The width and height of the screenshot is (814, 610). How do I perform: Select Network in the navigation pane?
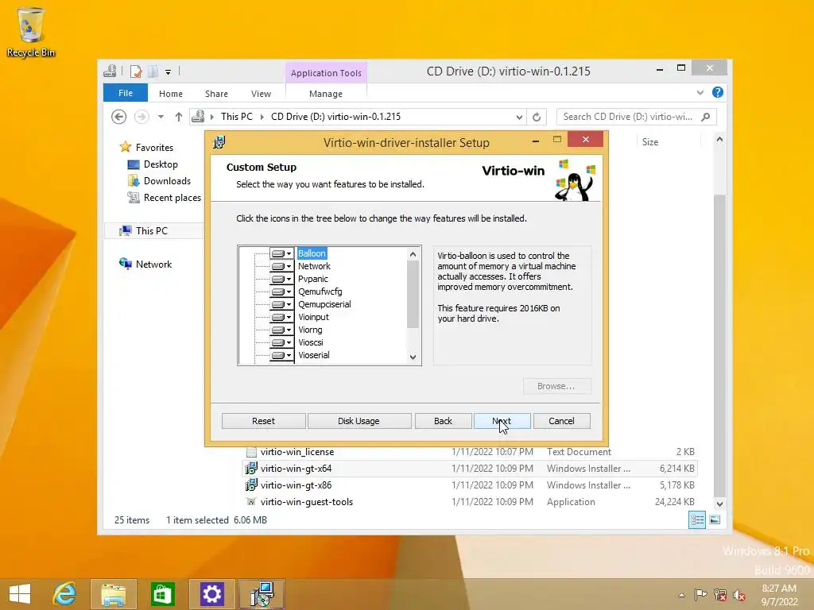[153, 264]
